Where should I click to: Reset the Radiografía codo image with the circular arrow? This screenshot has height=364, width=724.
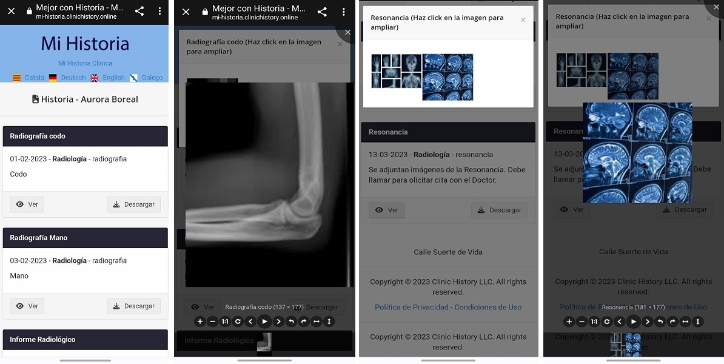click(x=238, y=322)
